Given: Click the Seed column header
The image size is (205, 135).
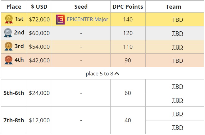Looking at the screenshot, I should pyautogui.click(x=81, y=7).
